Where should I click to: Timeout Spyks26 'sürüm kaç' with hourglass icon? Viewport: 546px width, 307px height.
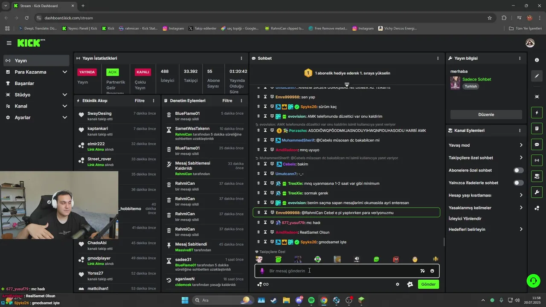pos(265,107)
